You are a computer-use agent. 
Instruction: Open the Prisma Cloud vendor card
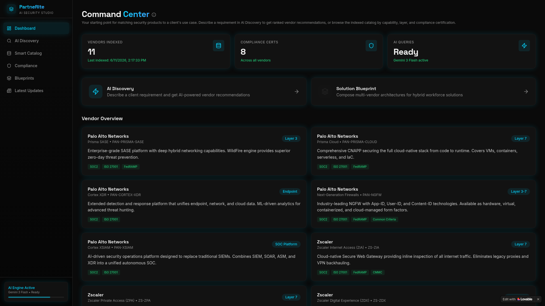423,151
